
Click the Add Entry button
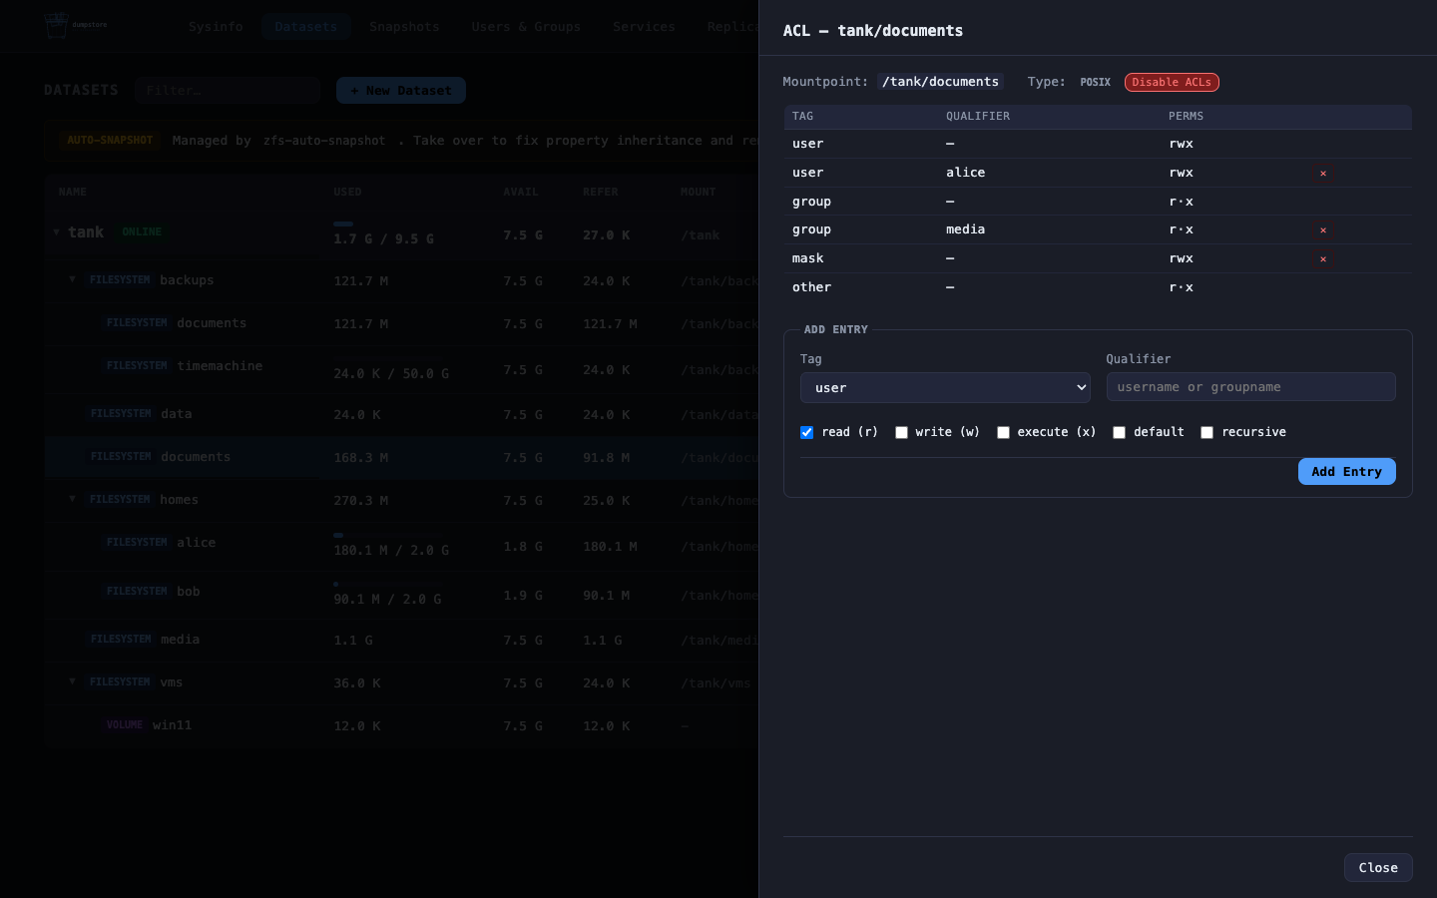point(1346,472)
